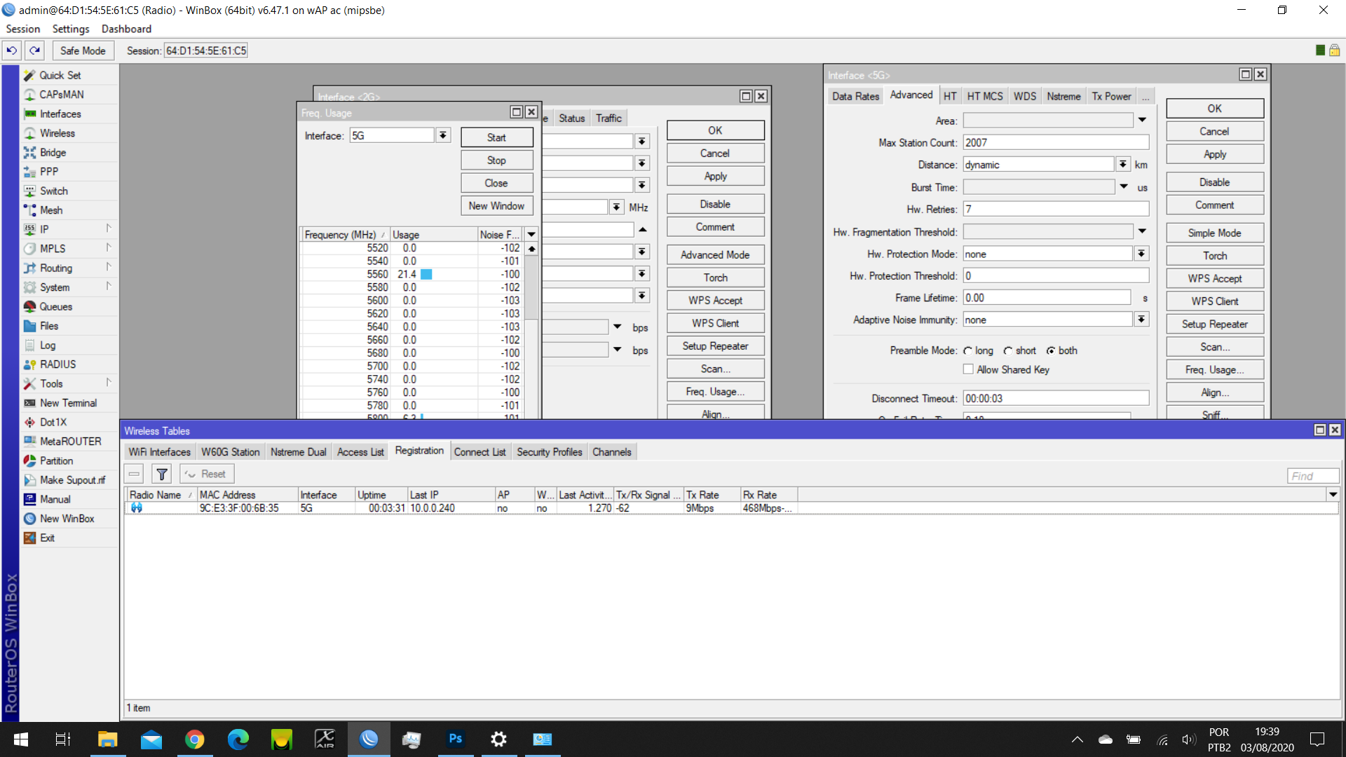Launch New WinBox
Screen dimensions: 1346x757
coord(67,519)
